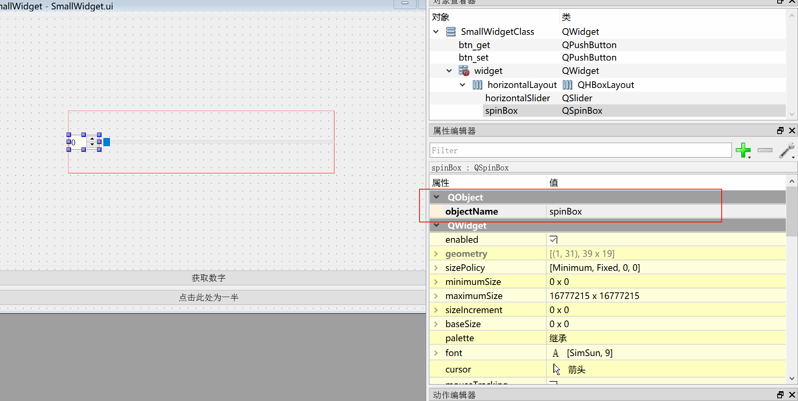Image resolution: width=798 pixels, height=401 pixels.
Task: Collapse the QObject property section
Action: [x=436, y=197]
